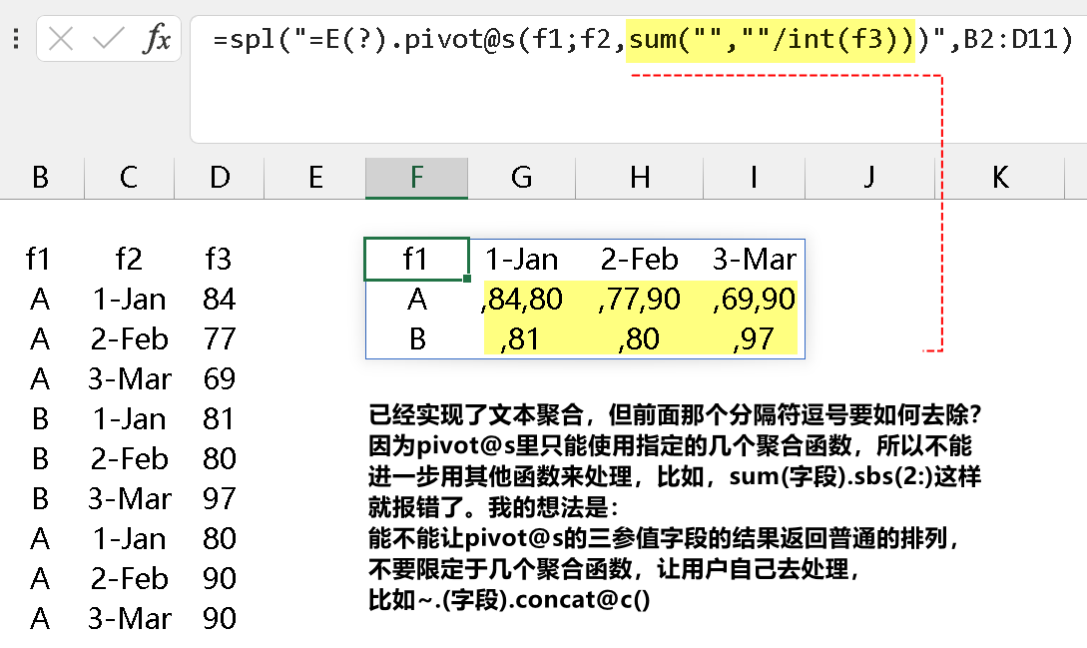Click the active cell containing f1
Viewport: 1087px width, 648px height.
tap(416, 260)
